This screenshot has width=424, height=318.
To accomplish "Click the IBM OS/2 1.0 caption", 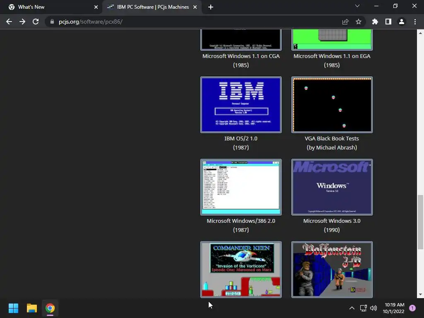I will 241,138.
